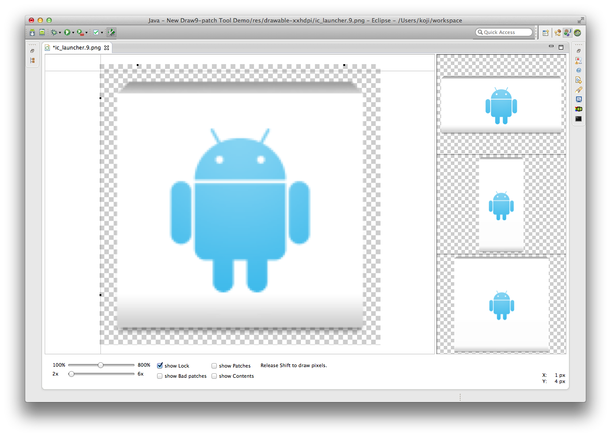This screenshot has width=611, height=437.
Task: Open a new perspective near Quick Access
Action: [545, 32]
